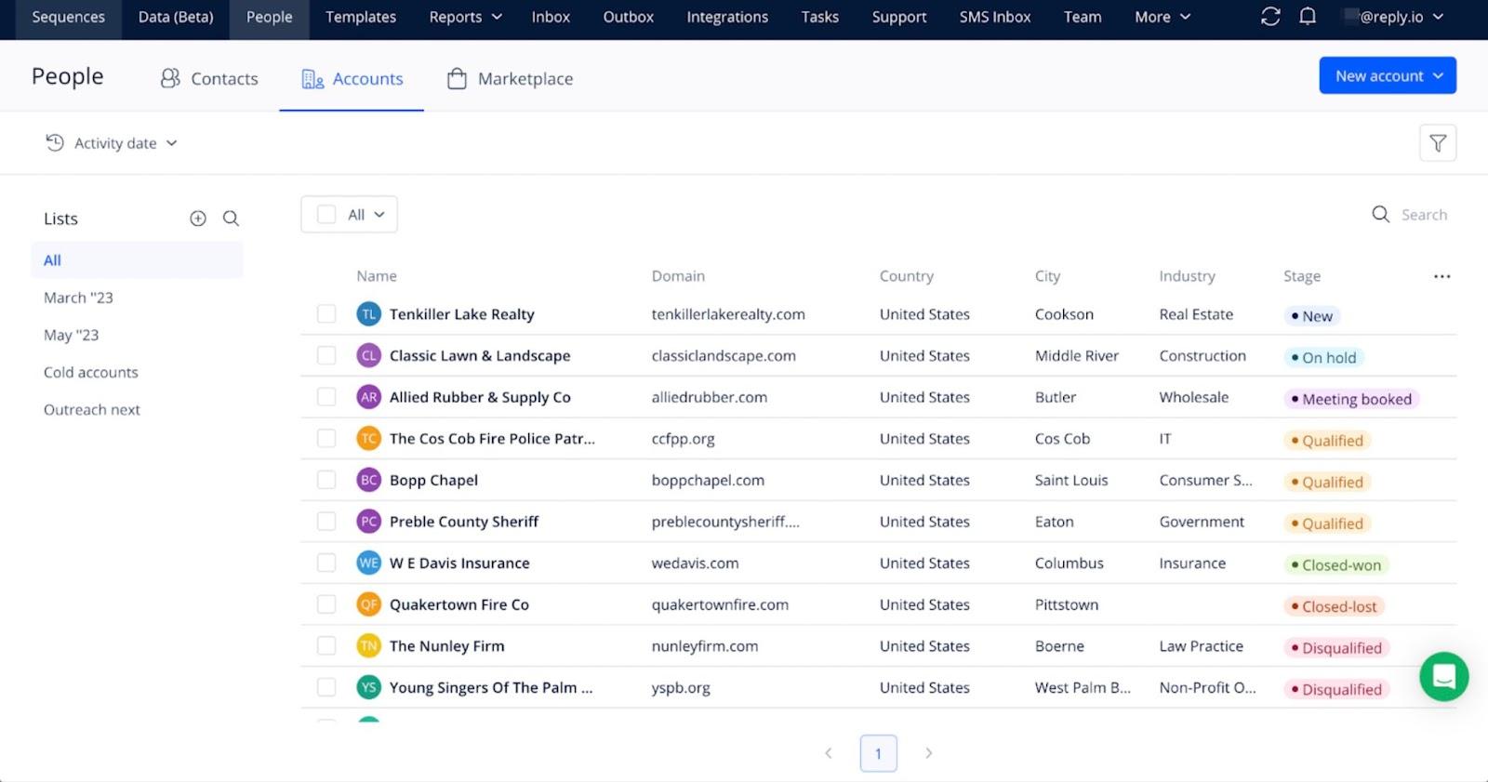Open the Templates menu

[x=361, y=17]
